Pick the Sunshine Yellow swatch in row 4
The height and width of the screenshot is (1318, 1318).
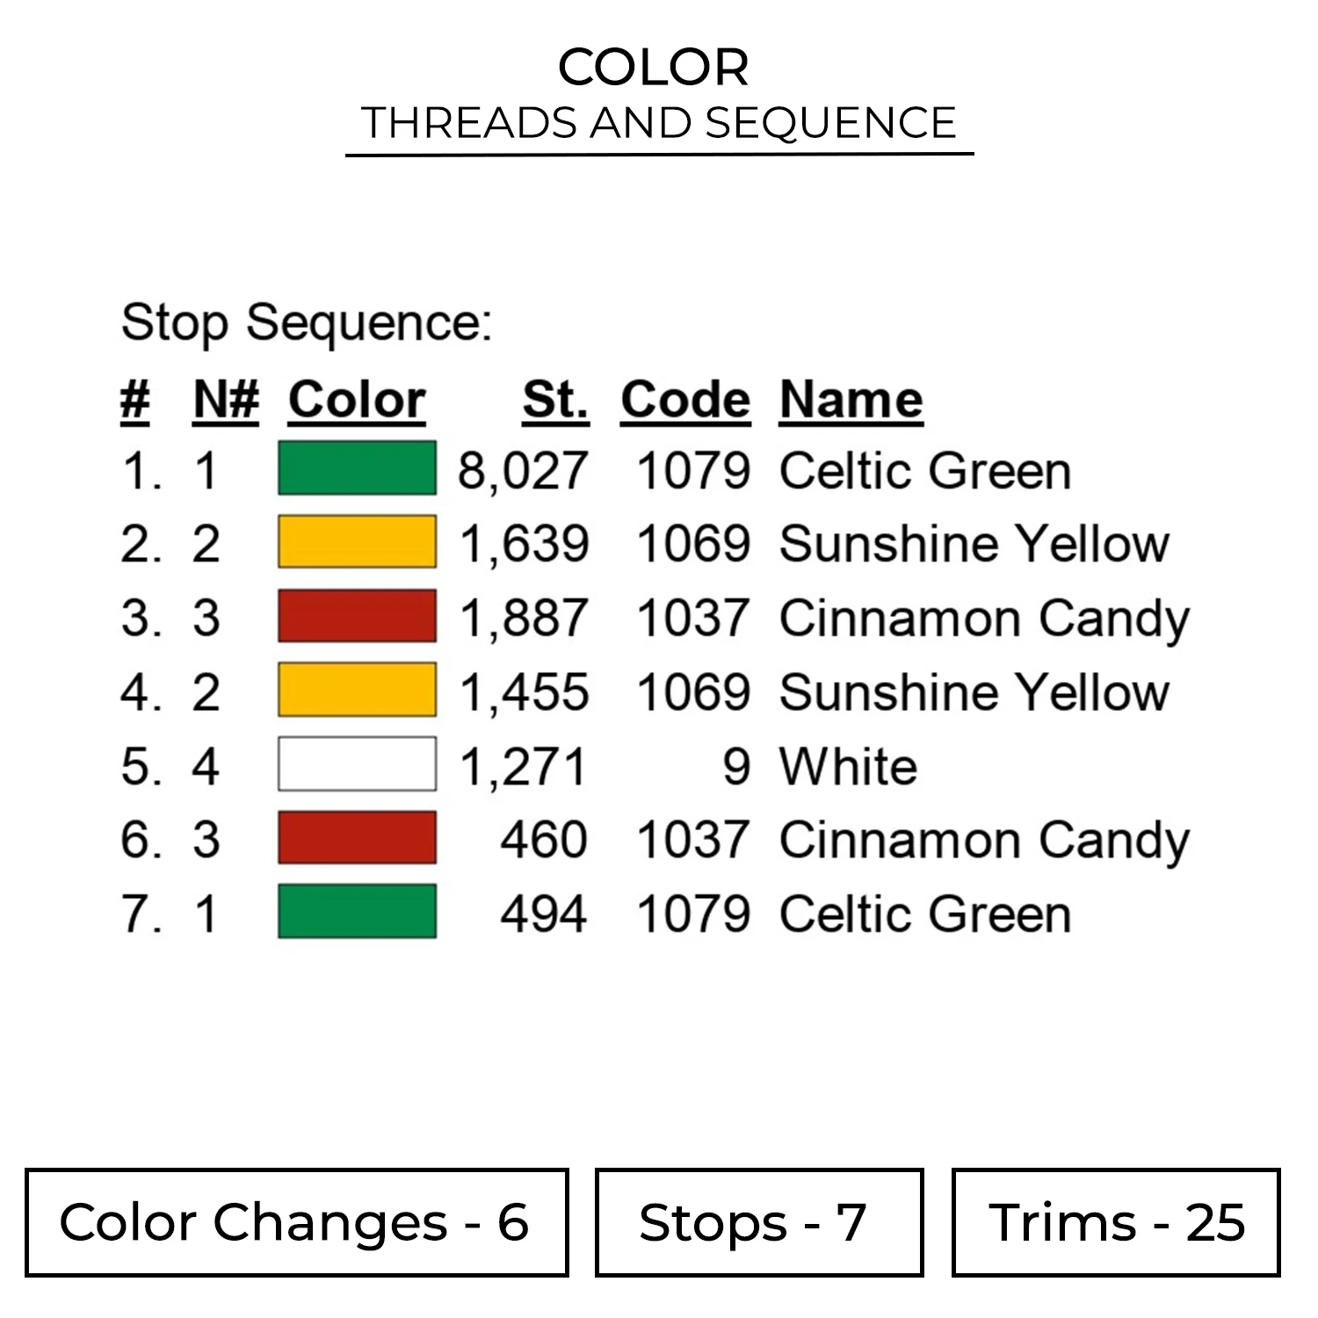click(x=357, y=691)
